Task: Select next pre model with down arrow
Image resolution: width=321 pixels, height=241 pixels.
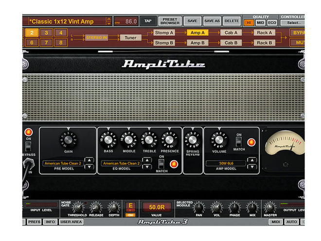Action: tap(89, 167)
